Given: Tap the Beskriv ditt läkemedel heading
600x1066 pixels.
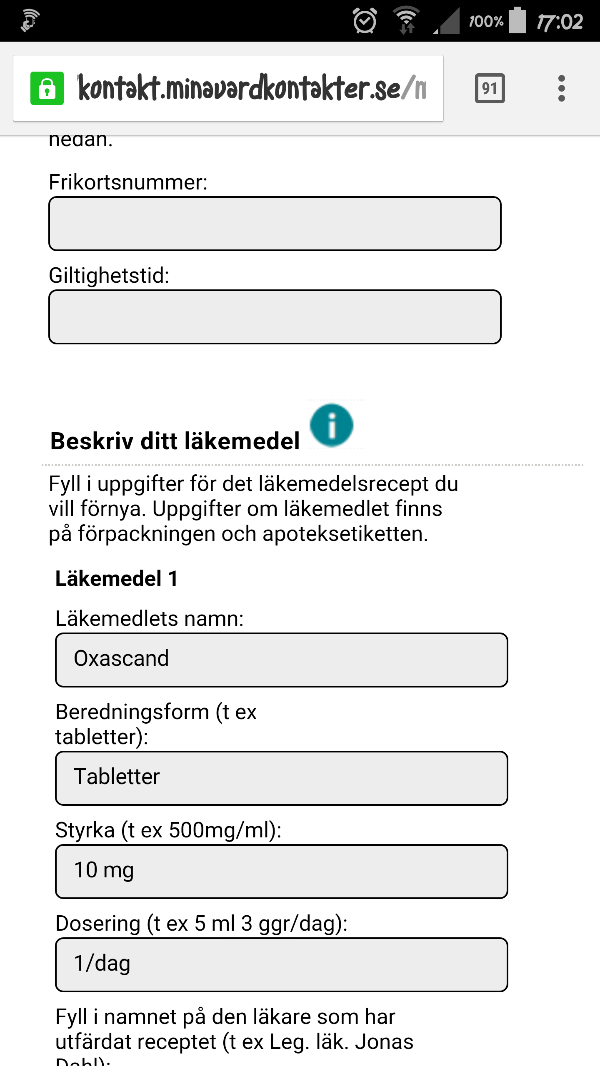Looking at the screenshot, I should click(175, 441).
